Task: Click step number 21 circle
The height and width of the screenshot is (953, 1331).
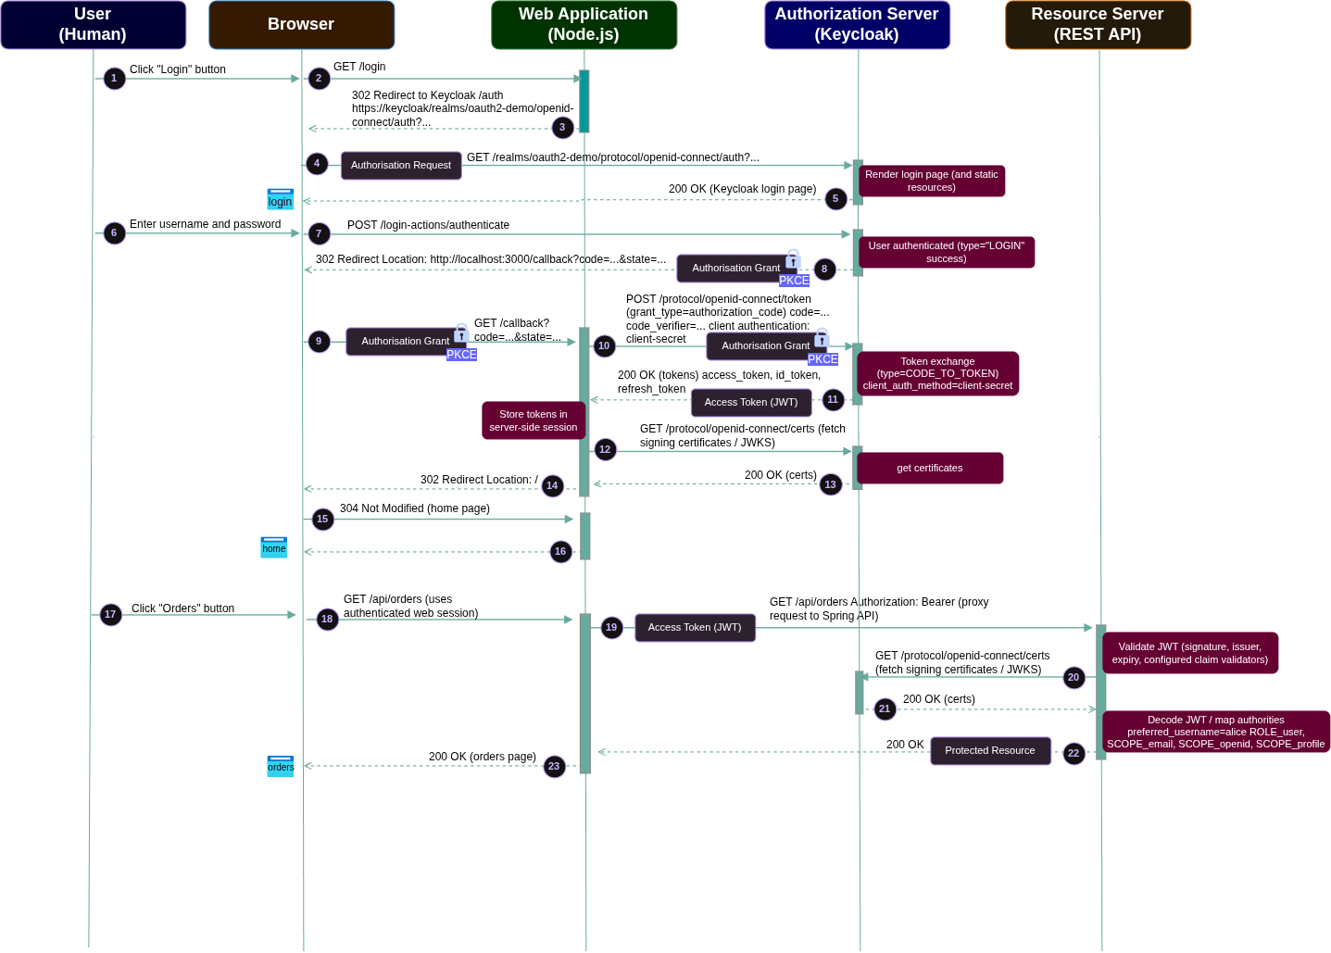Action: click(x=885, y=709)
